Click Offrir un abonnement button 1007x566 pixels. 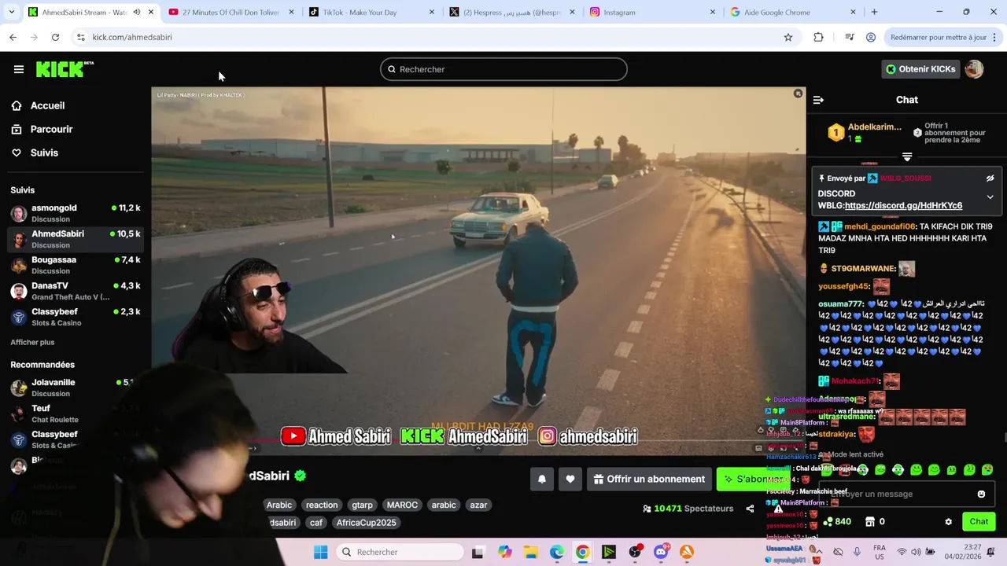(x=650, y=479)
